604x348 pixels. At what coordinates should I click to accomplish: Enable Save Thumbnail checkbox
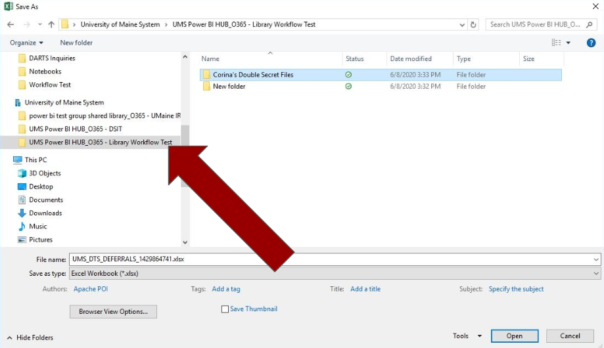[x=225, y=309]
